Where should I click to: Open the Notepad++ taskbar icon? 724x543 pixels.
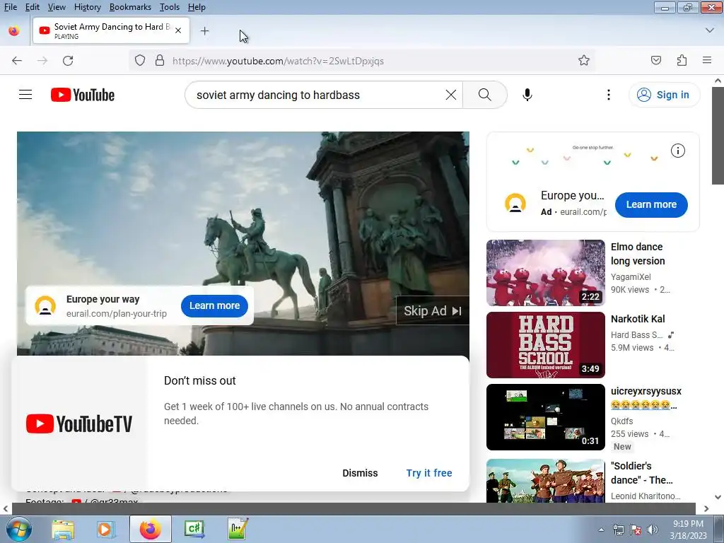click(238, 529)
